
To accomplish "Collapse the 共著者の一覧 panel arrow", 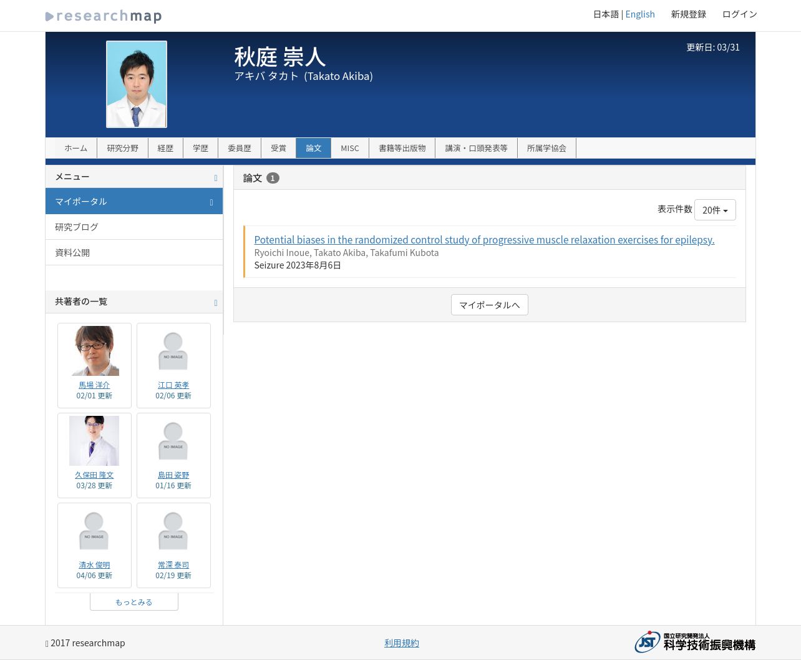I will (x=216, y=303).
